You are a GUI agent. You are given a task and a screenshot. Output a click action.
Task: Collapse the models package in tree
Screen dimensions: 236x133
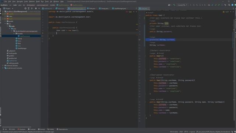click(14, 34)
